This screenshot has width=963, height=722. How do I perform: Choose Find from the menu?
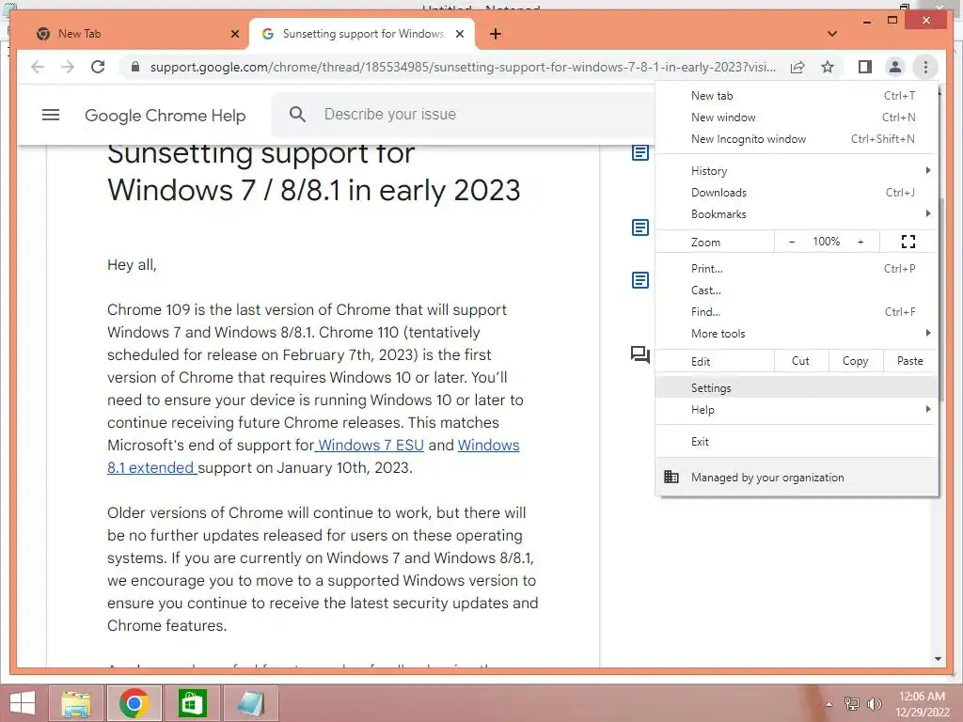797,311
